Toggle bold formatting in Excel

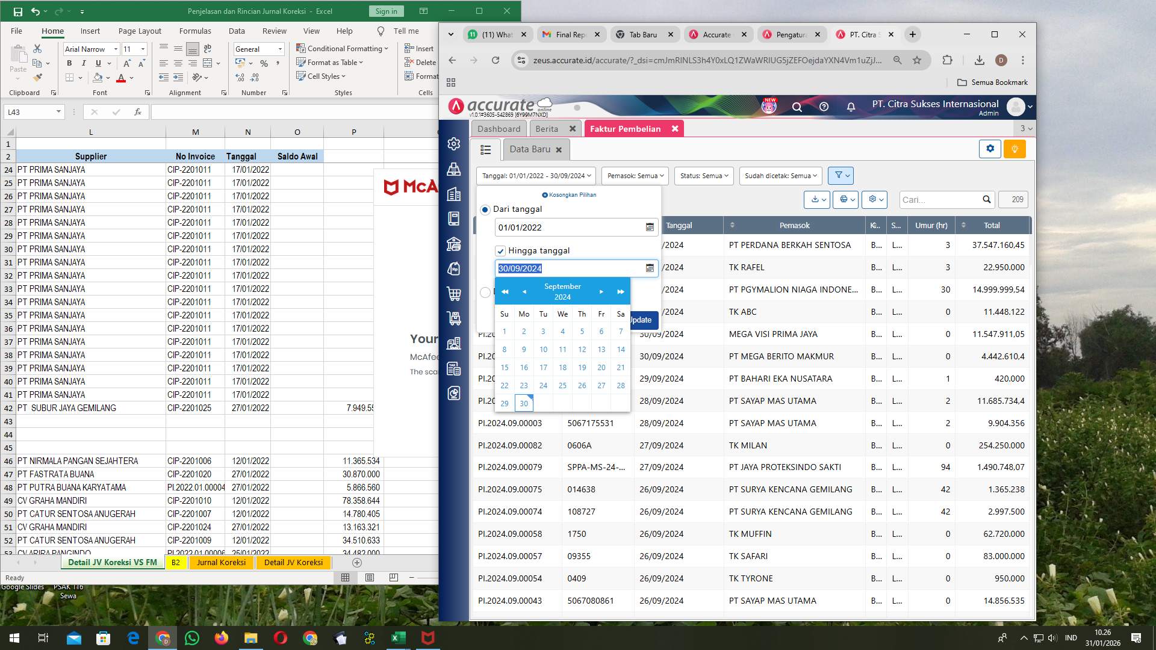69,63
